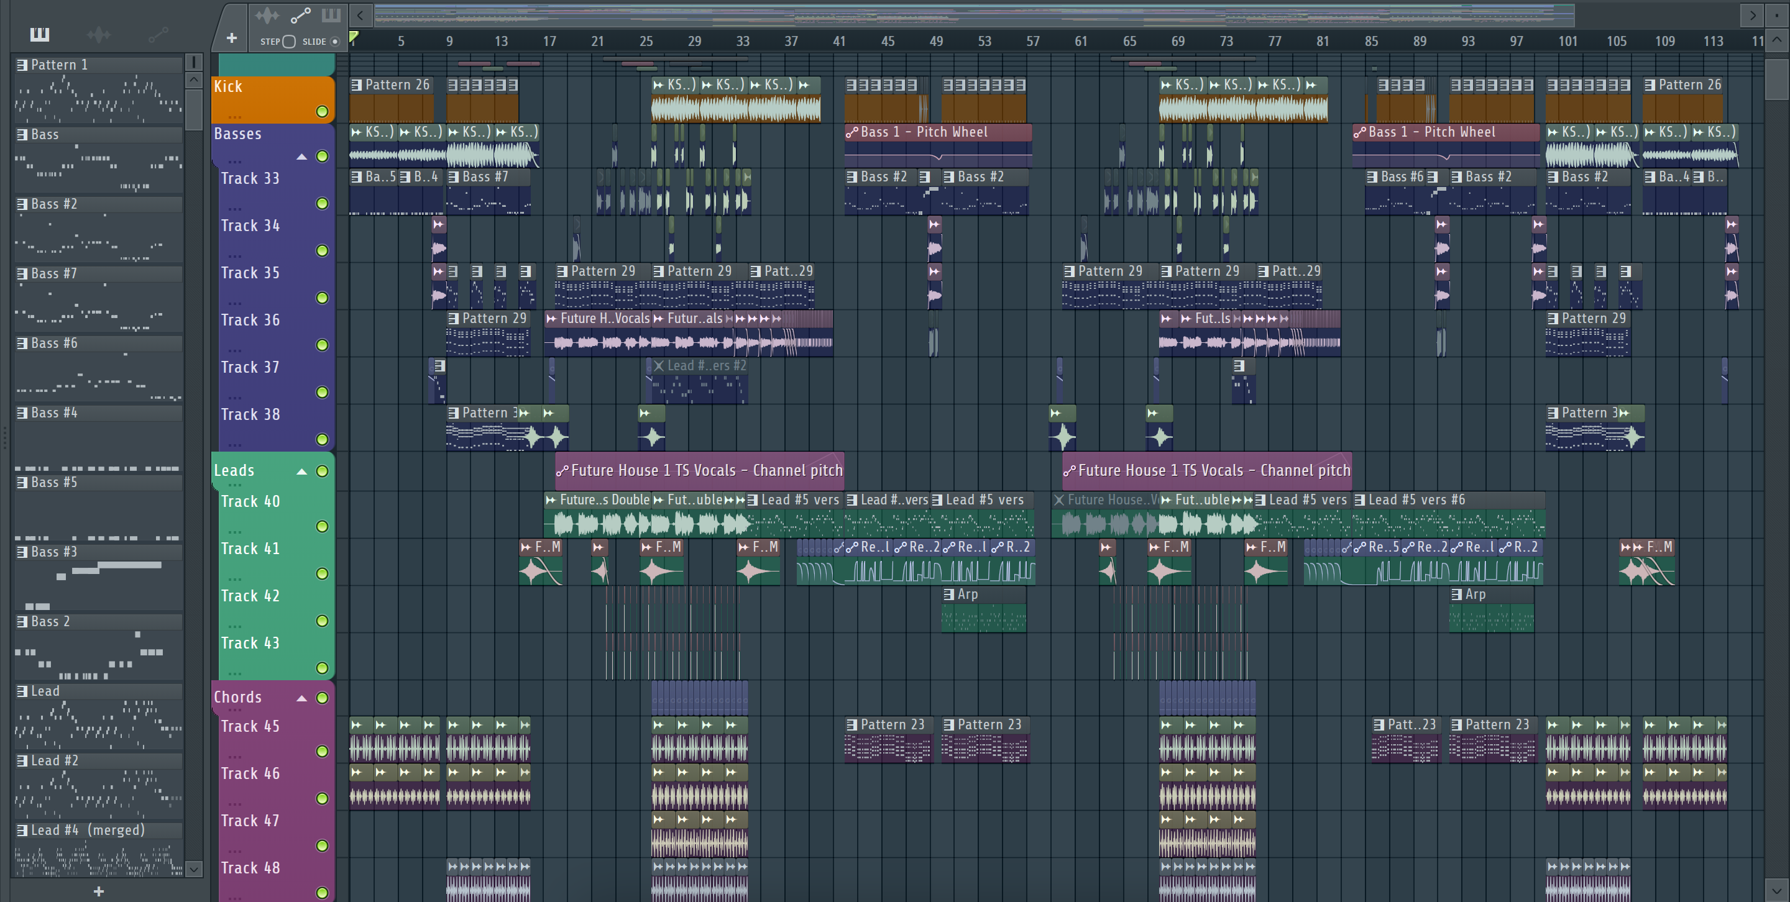Mute Track 33 with its green LED
The width and height of the screenshot is (1790, 902).
(322, 204)
